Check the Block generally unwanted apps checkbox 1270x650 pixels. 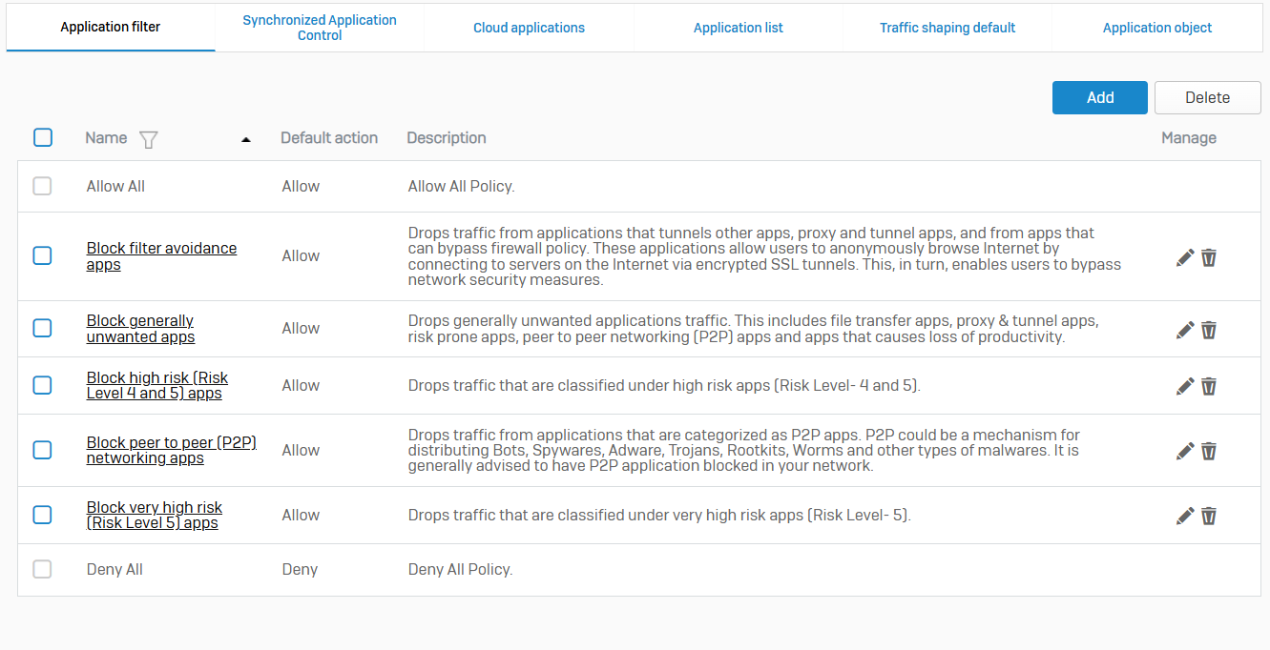point(43,328)
